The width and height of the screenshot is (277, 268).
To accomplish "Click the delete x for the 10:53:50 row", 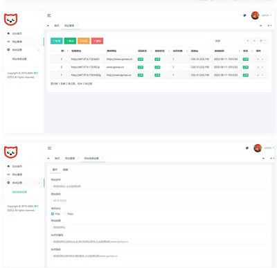I will click(262, 59).
